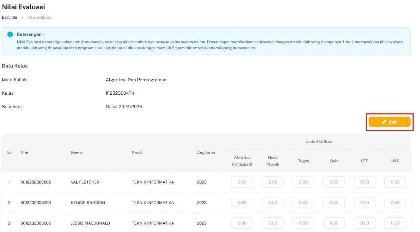Click the UTS column header
This screenshot has width=420, height=232.
[365, 161]
